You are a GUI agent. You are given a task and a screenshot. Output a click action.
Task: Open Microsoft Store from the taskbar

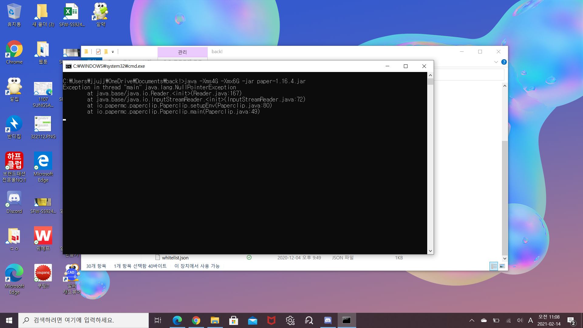234,320
